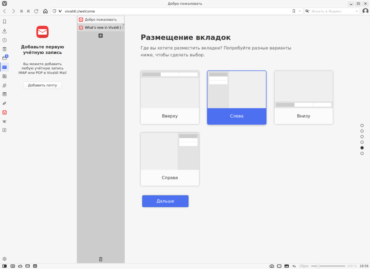Choose the Внизу tab placement
The height and width of the screenshot is (269, 370).
(304, 97)
